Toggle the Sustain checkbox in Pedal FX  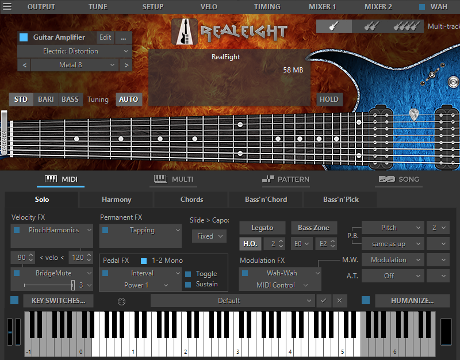point(189,284)
